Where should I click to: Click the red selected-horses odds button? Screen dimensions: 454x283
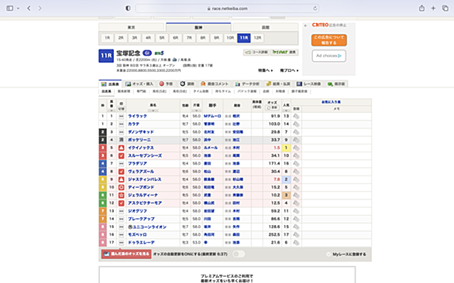coord(126,254)
